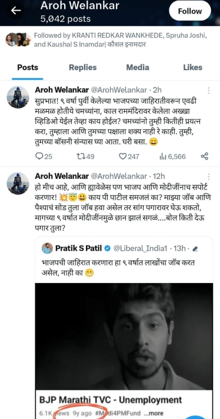Tap Pratik S Patil's small avatar
Image resolution: width=220 pixels, height=419 pixels.
tap(47, 248)
